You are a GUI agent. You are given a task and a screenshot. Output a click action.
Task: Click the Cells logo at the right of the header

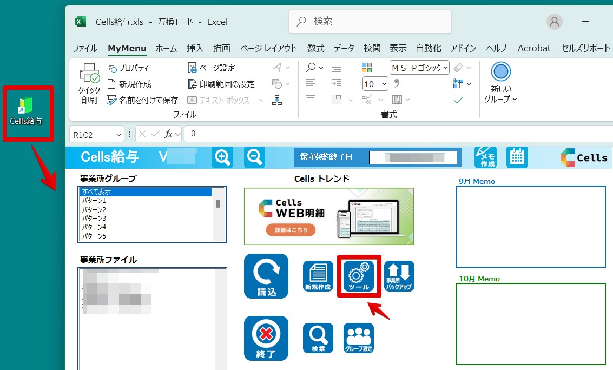584,157
